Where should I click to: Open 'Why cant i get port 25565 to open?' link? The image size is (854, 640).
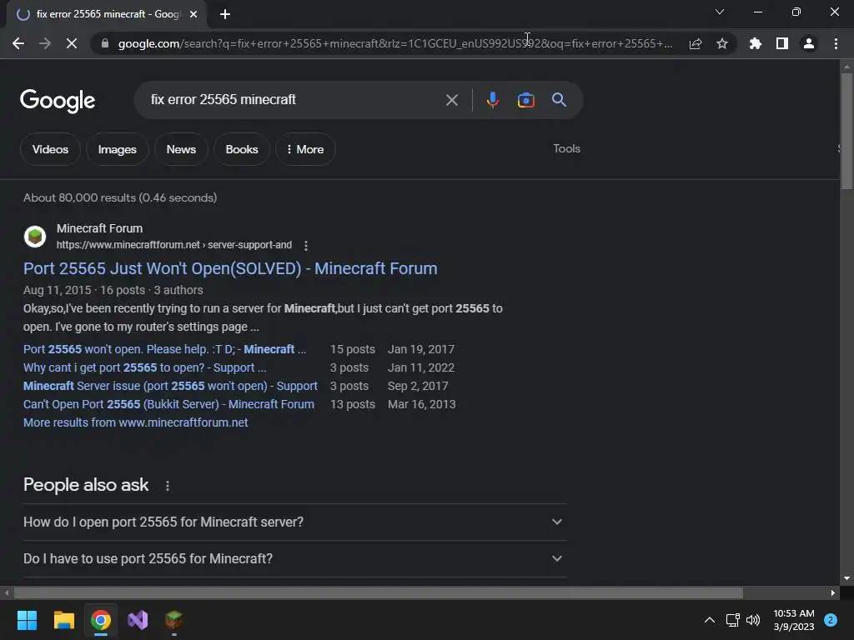tap(145, 367)
